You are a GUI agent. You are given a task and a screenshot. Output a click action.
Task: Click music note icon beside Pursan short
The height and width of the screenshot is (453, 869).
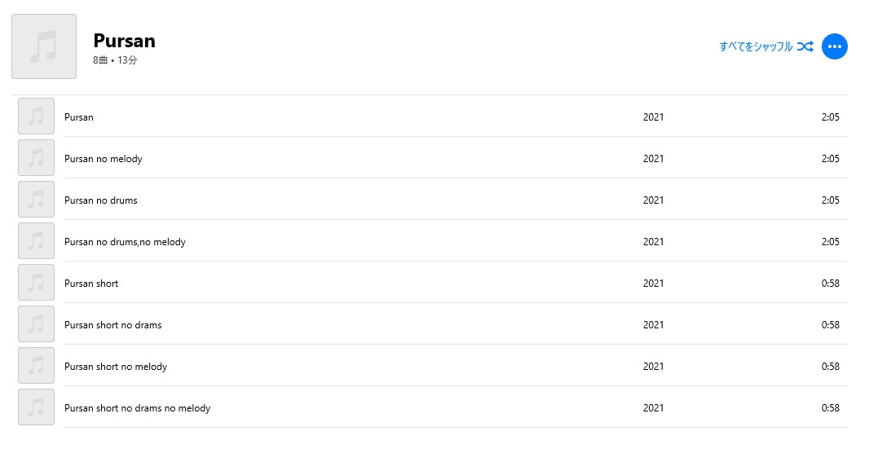point(36,283)
